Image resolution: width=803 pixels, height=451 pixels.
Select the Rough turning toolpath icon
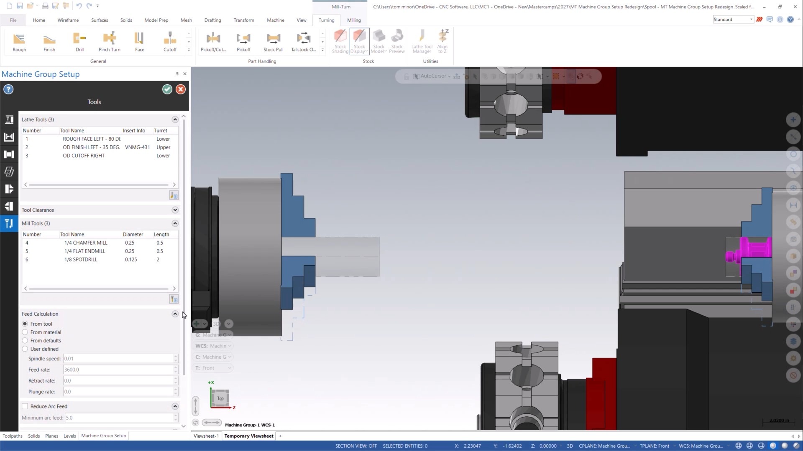click(x=19, y=42)
